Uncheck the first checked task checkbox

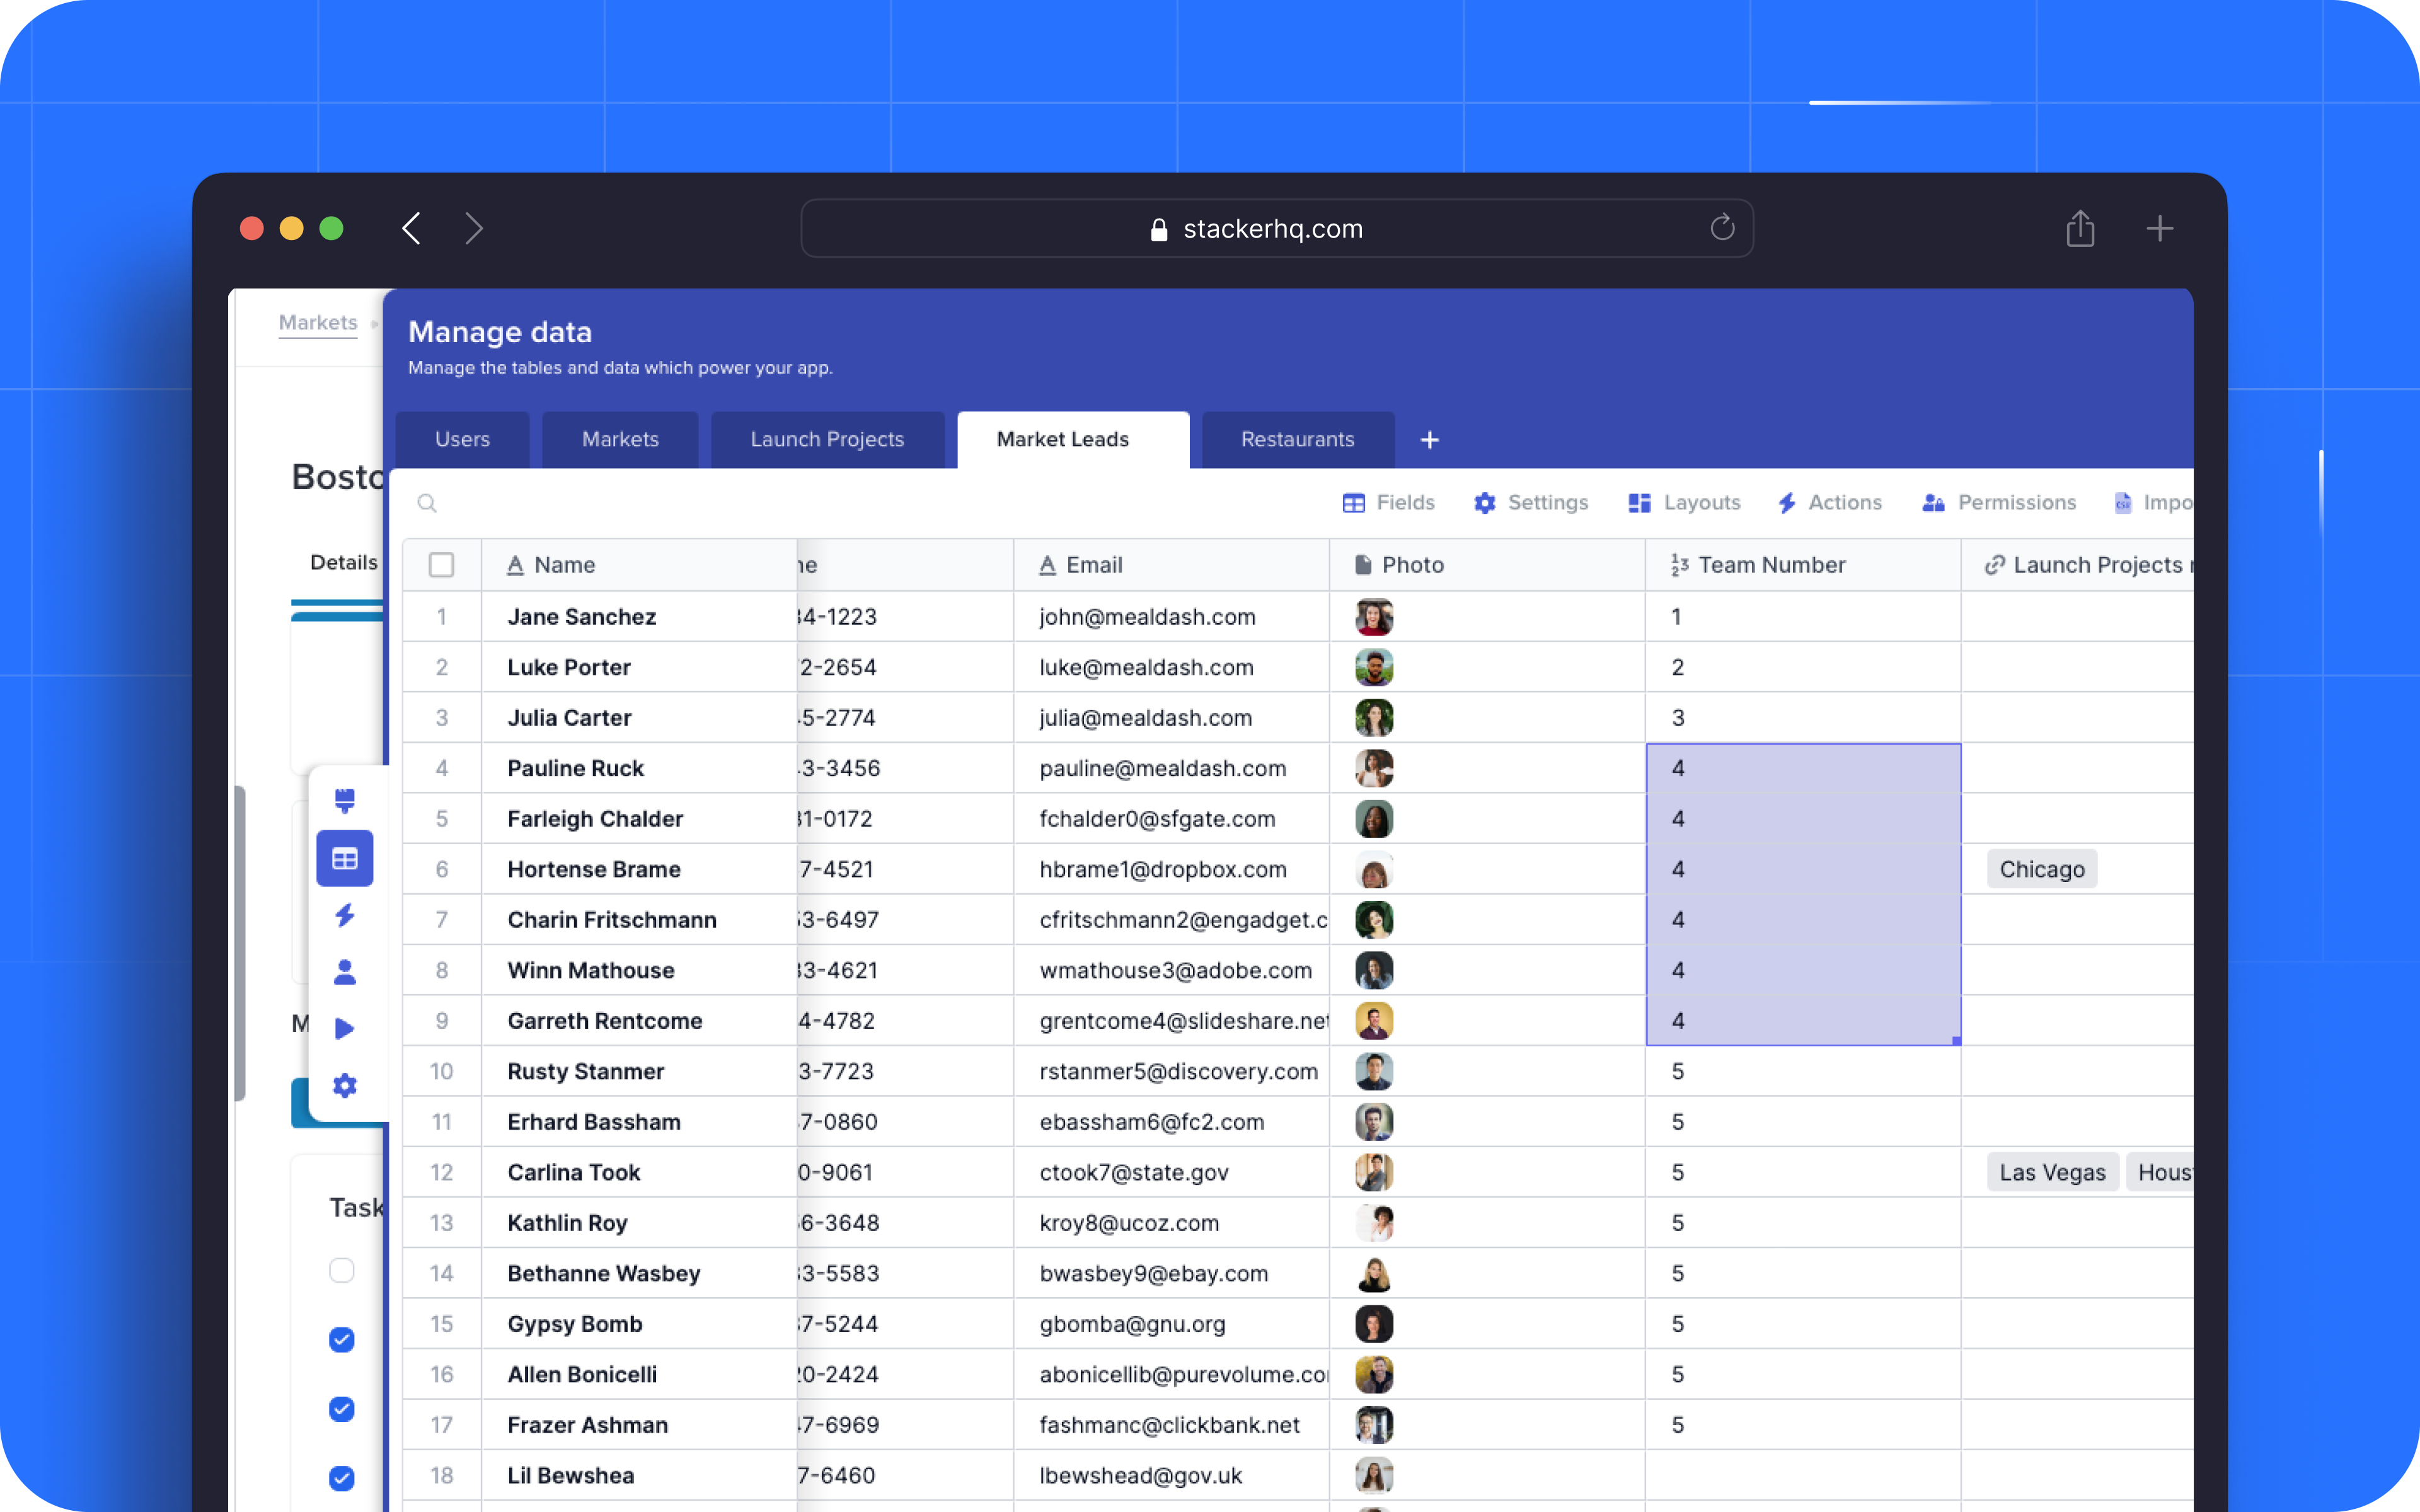click(x=342, y=1340)
